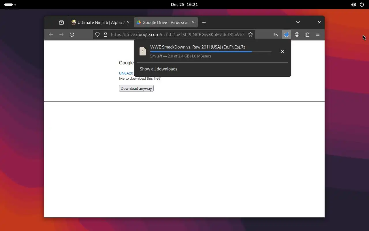Go back one page
The image size is (369, 231).
(x=51, y=34)
